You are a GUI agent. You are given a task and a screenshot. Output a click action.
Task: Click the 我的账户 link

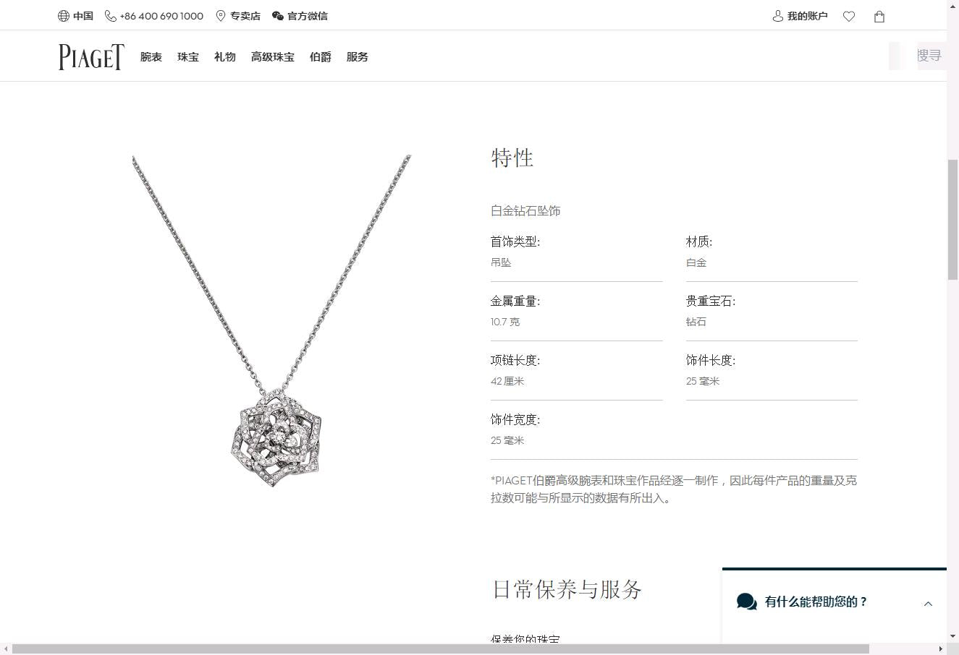808,16
